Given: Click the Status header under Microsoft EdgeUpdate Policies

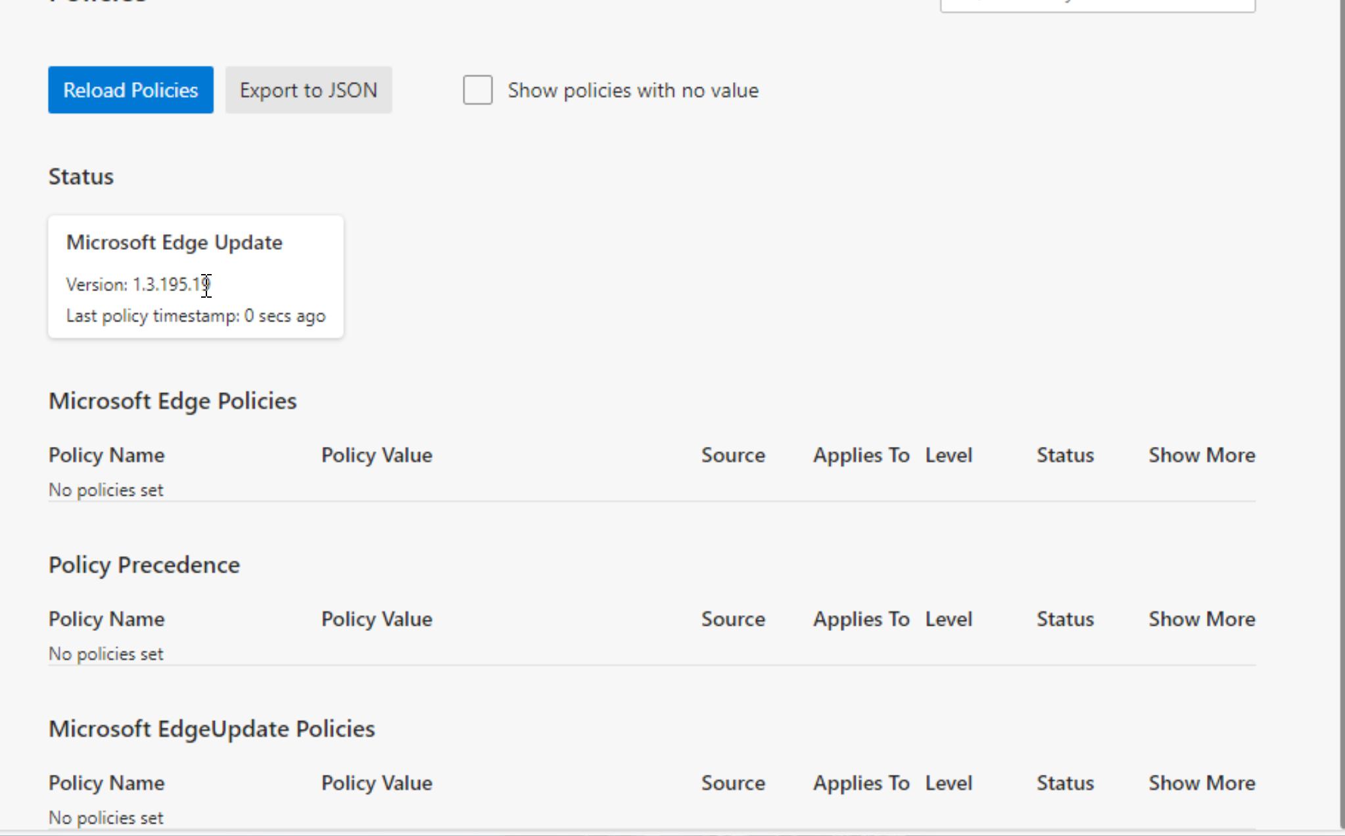Looking at the screenshot, I should tap(1065, 783).
